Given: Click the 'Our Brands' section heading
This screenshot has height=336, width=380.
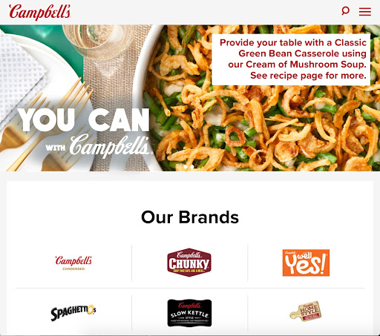Looking at the screenshot, I should tap(190, 217).
